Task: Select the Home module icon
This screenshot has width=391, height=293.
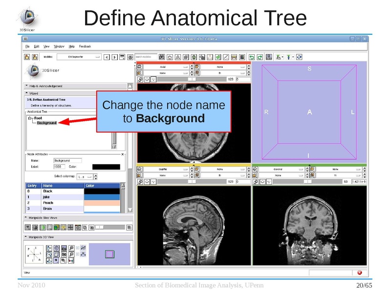Action: pos(169,58)
